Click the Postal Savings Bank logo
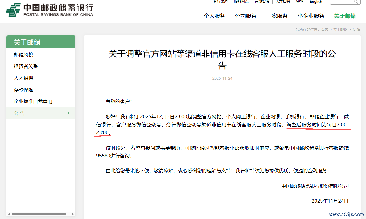The width and height of the screenshot is (366, 219). click(50, 10)
